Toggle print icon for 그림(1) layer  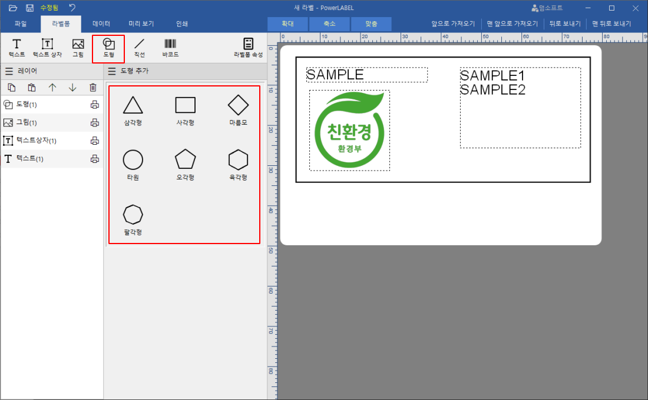(x=94, y=123)
